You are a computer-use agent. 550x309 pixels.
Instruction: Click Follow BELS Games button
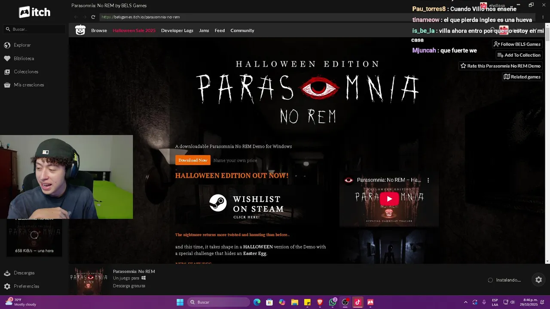coord(517,44)
